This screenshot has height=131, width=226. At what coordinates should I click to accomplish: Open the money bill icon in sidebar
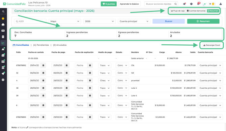coord(3,31)
